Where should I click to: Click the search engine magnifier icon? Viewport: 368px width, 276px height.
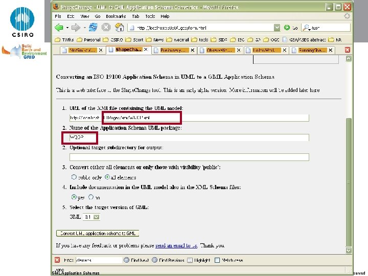pyautogui.click(x=306, y=28)
